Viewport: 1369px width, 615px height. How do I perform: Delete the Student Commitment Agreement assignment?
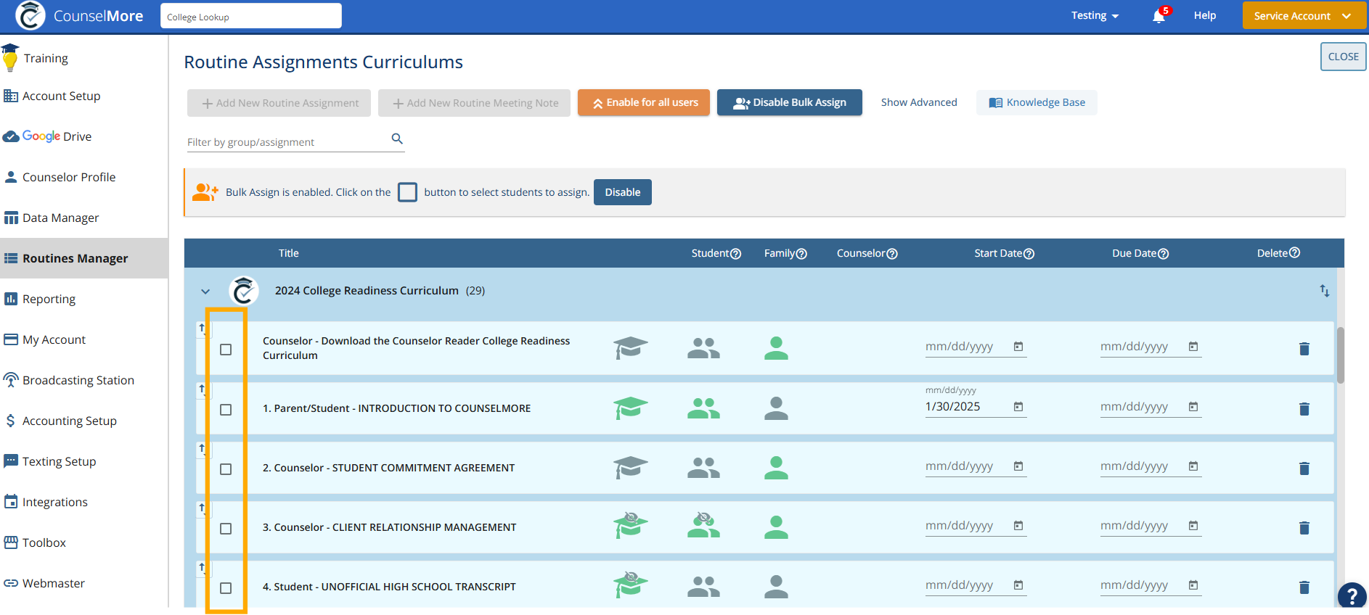pyautogui.click(x=1304, y=469)
